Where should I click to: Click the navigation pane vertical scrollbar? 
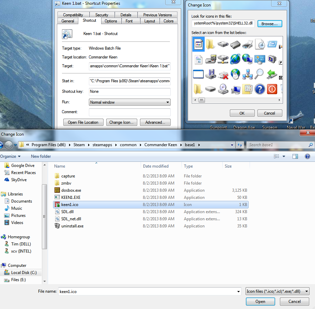pos(45,216)
